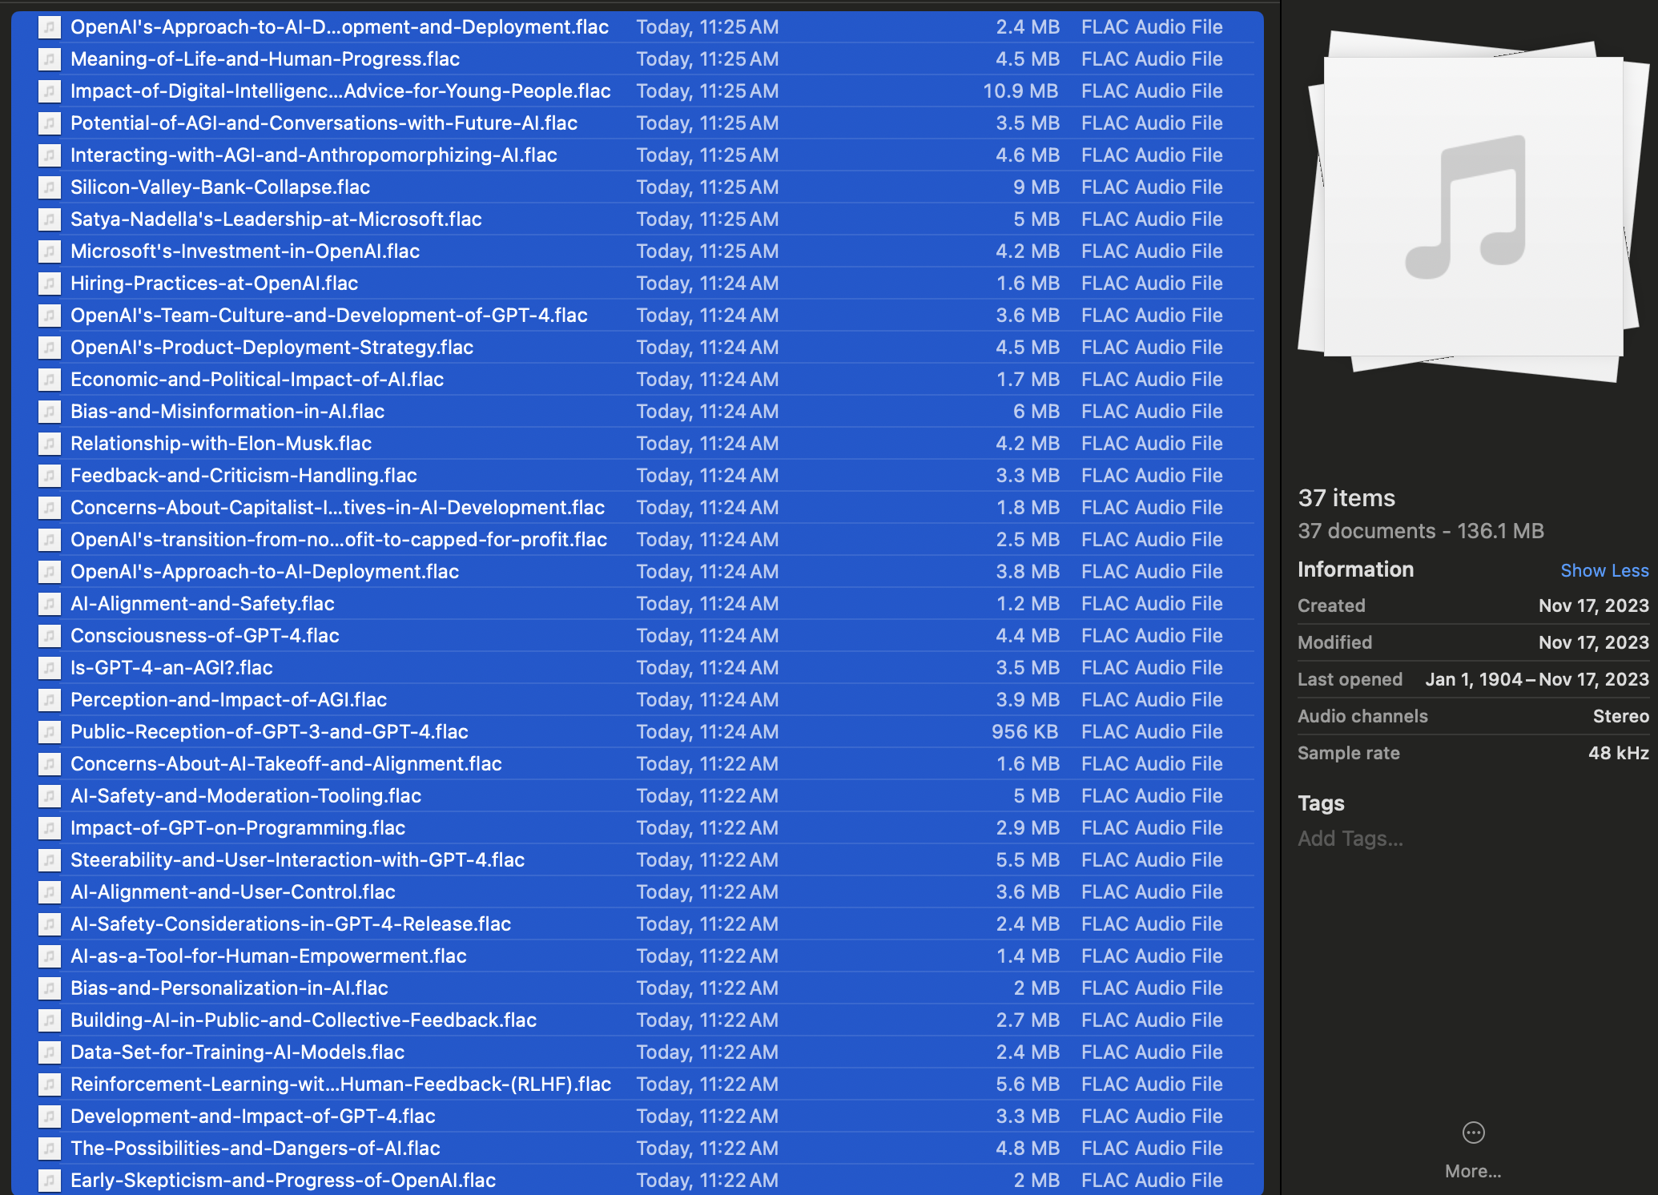
Task: Click the audio icon beside Hiring-Practices-at-OpenAI.flac
Action: coord(50,284)
